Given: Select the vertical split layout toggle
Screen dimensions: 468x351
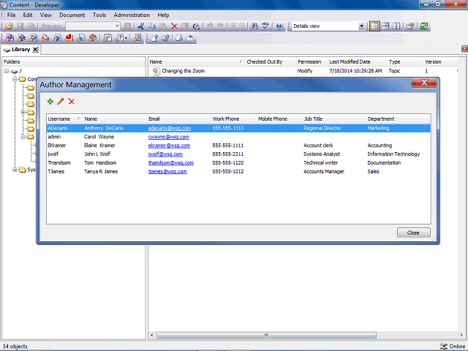Looking at the screenshot, I should (x=396, y=26).
